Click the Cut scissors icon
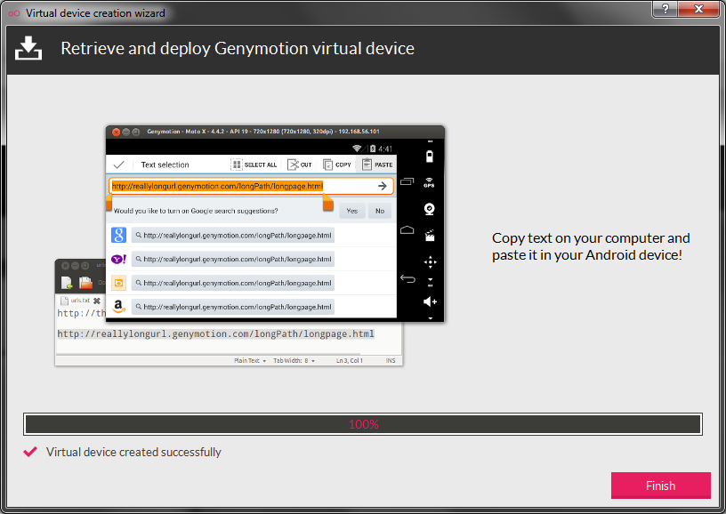Screen dimensions: 726x514 click(x=293, y=165)
